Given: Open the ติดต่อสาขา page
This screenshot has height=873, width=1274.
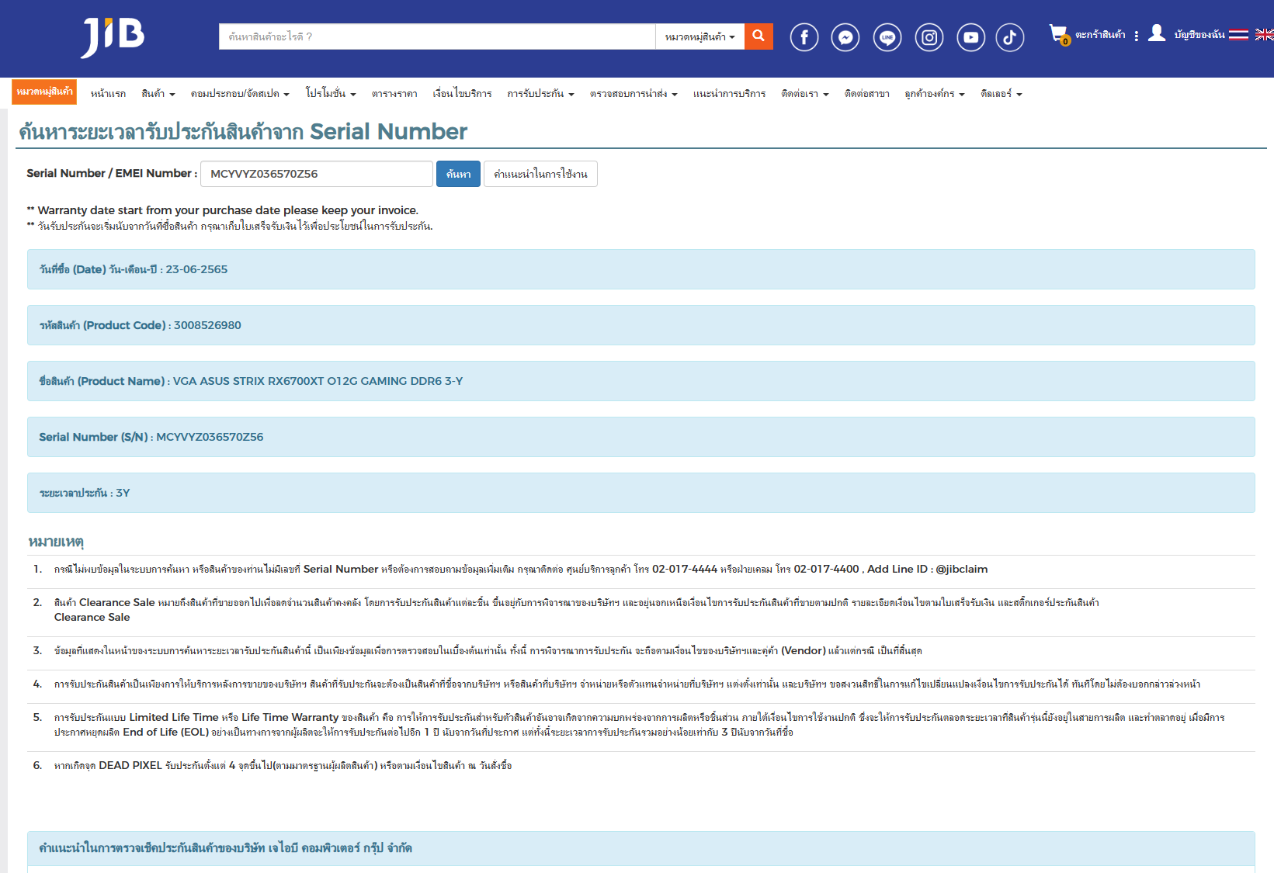Looking at the screenshot, I should (867, 94).
